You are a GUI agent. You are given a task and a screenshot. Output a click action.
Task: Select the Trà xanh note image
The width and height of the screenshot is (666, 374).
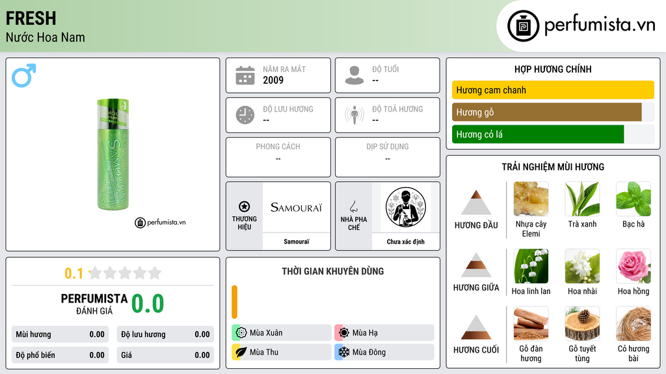[582, 199]
